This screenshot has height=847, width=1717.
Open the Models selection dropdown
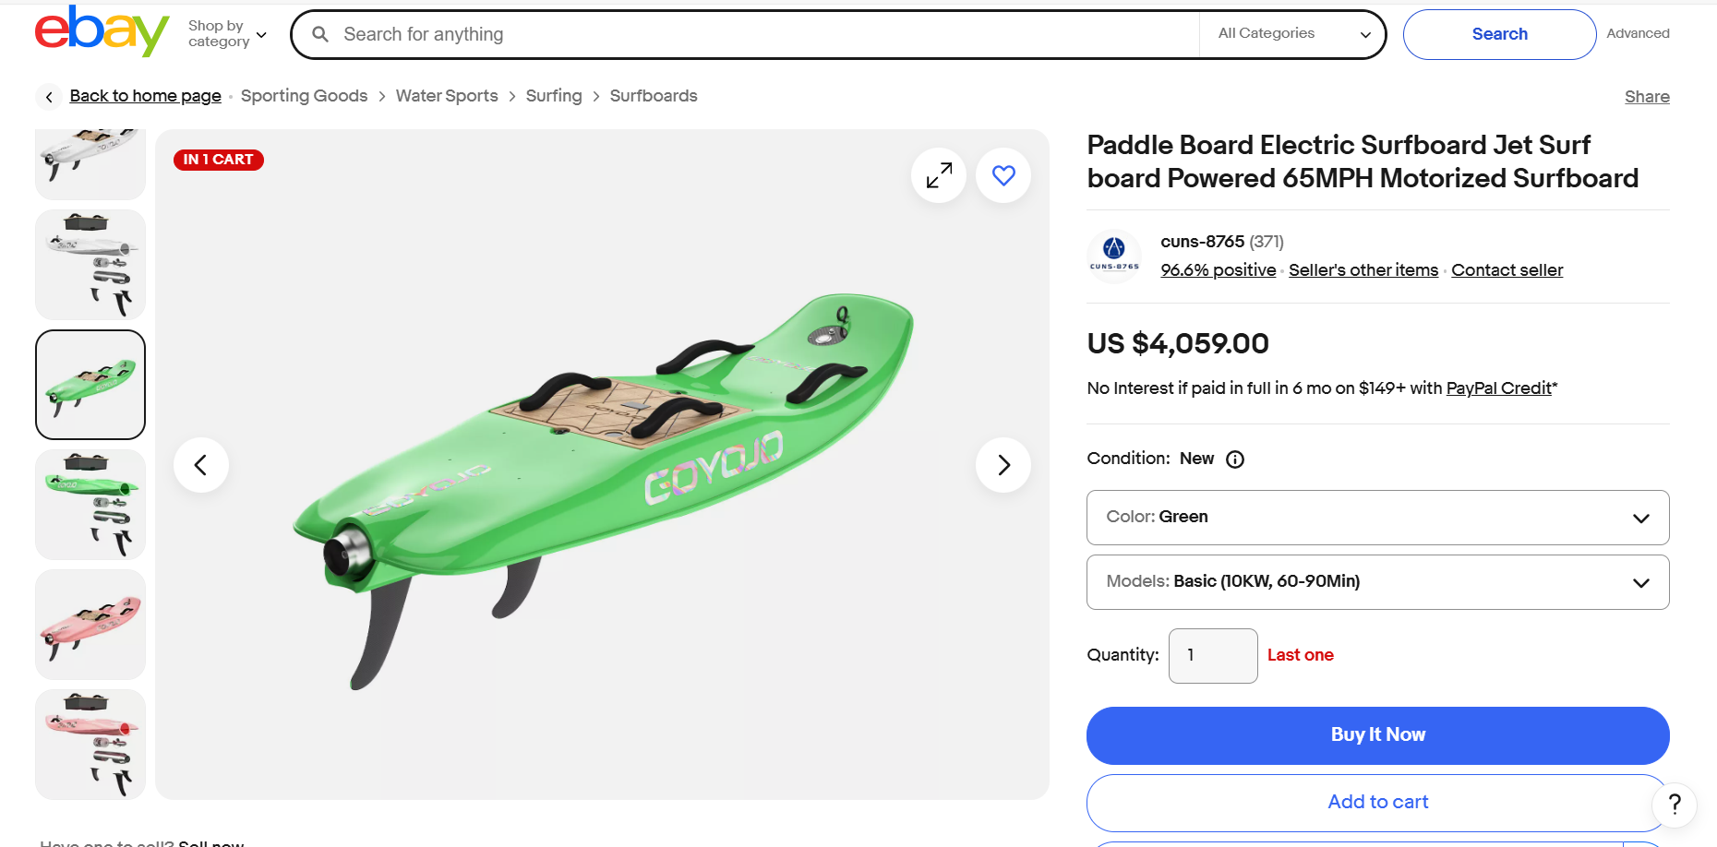1377,582
